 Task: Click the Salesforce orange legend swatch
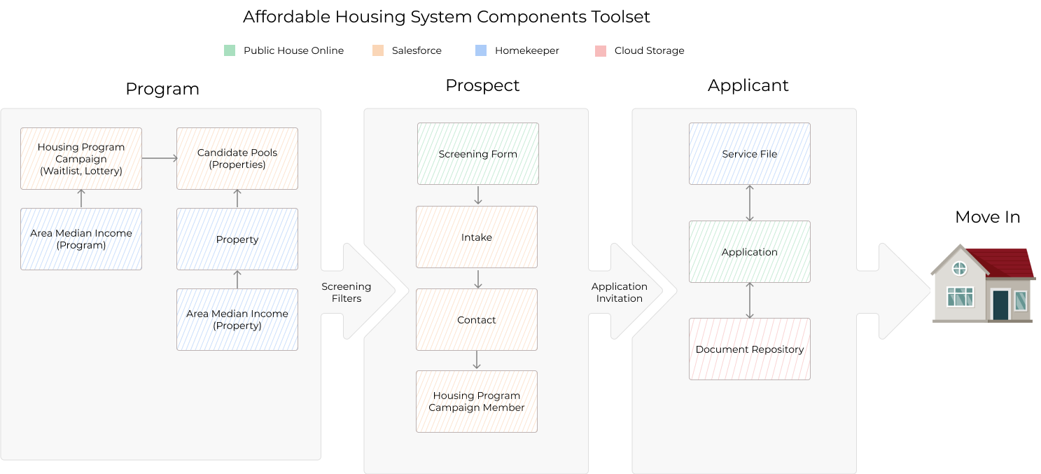(x=378, y=50)
